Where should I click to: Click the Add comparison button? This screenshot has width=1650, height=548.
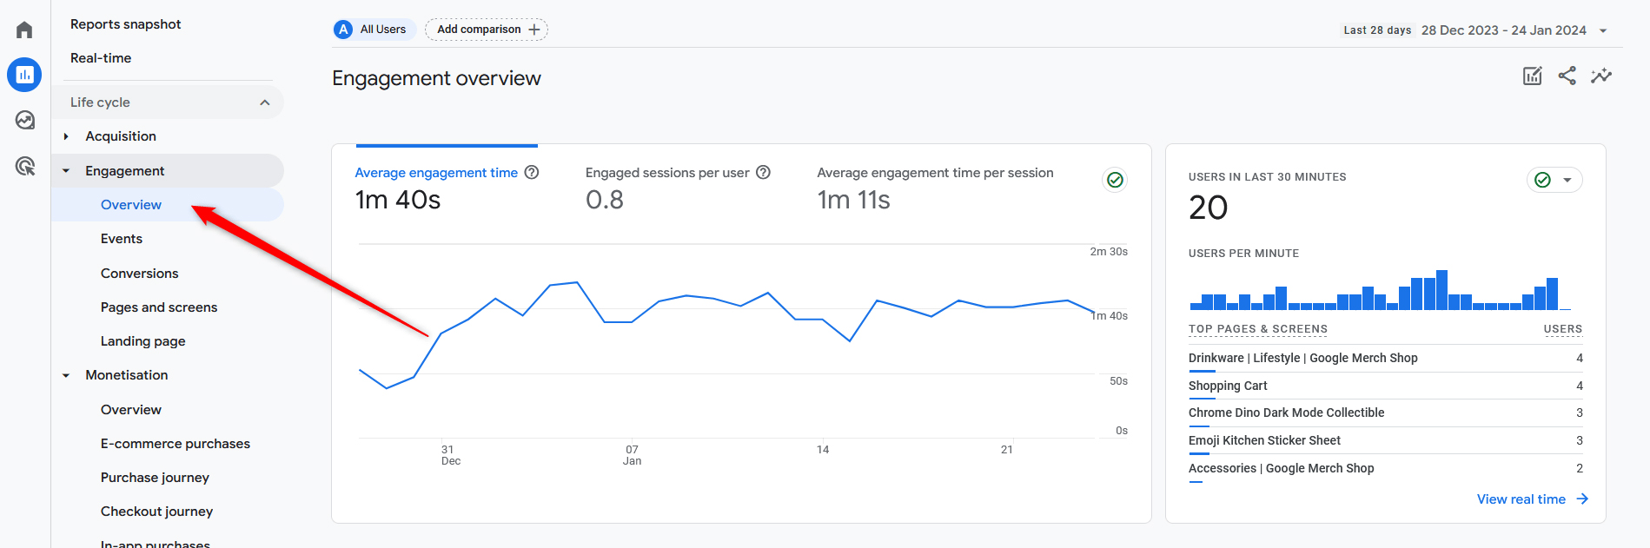coord(487,30)
